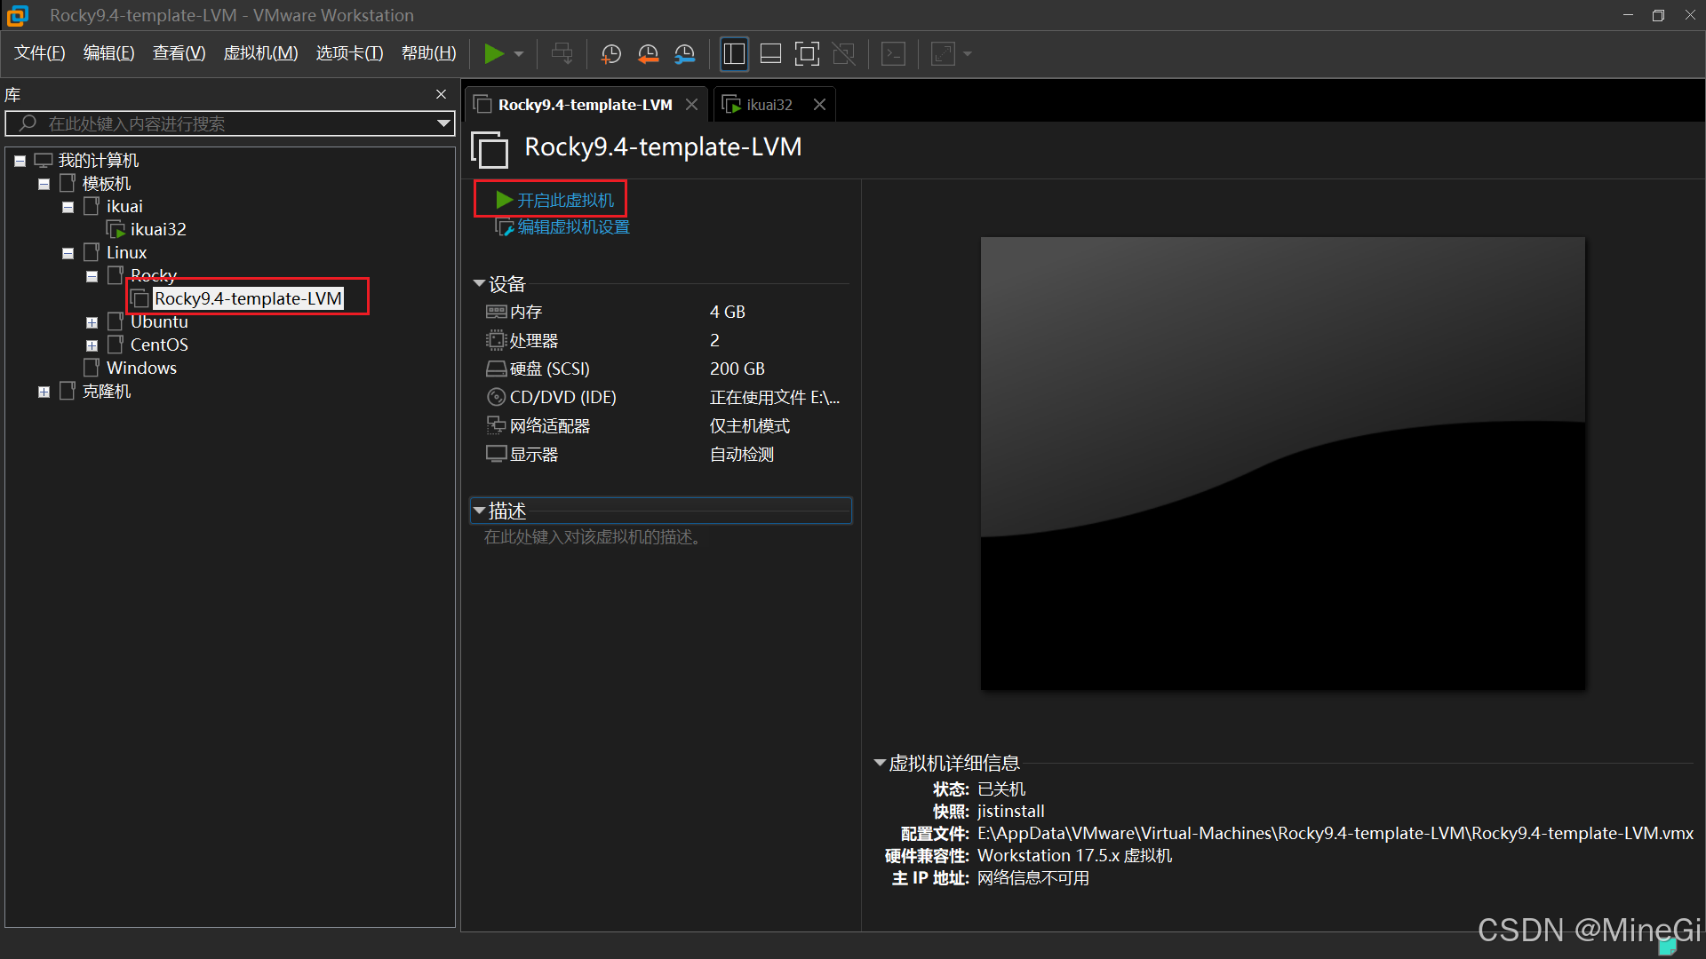The image size is (1706, 959).
Task: Click the library search input field
Action: (231, 123)
